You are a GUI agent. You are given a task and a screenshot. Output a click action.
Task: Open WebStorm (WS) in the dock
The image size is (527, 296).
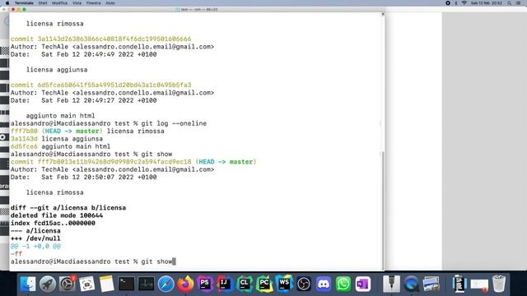[284, 284]
